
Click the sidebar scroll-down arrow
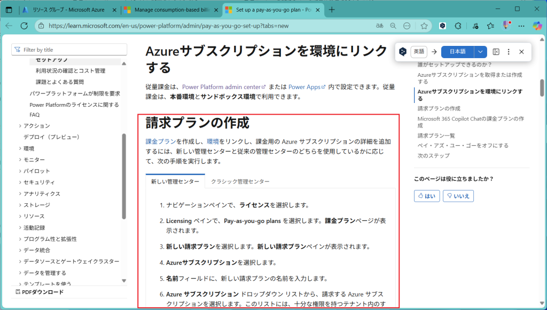(124, 281)
